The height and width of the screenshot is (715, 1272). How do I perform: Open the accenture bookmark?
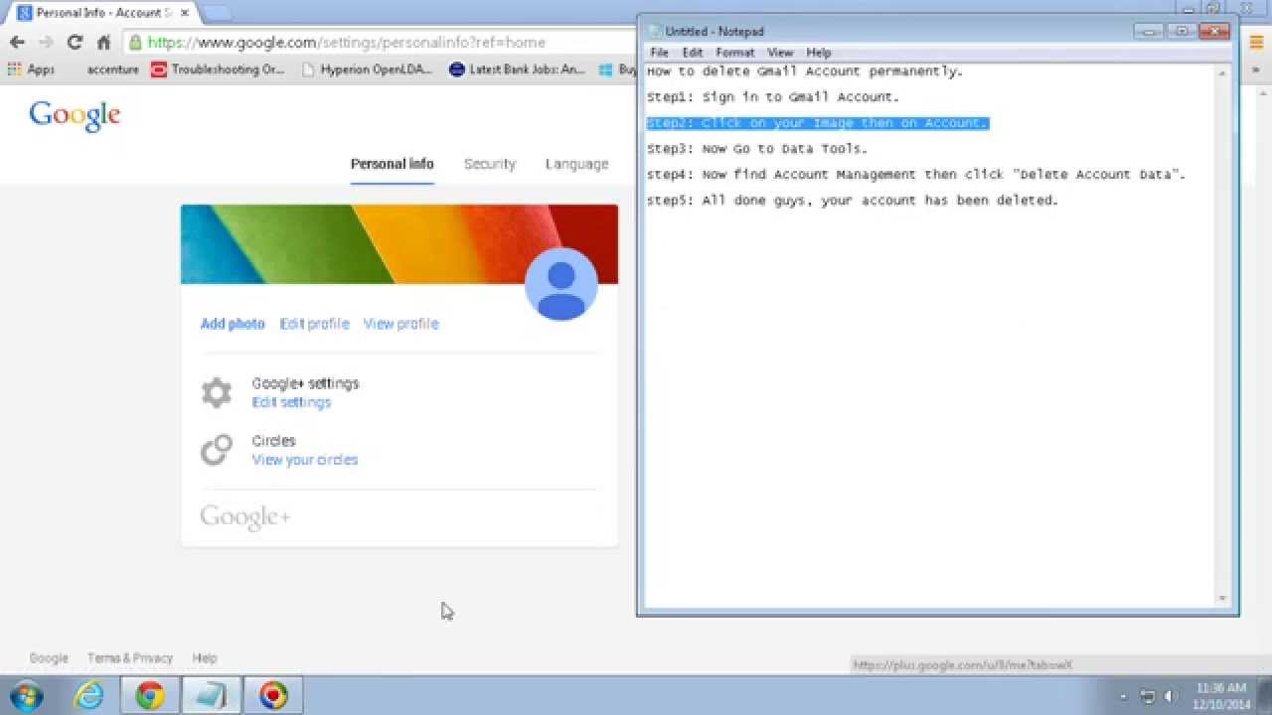coord(112,70)
